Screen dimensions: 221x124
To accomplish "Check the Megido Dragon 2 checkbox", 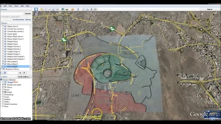I will tap(3, 54).
